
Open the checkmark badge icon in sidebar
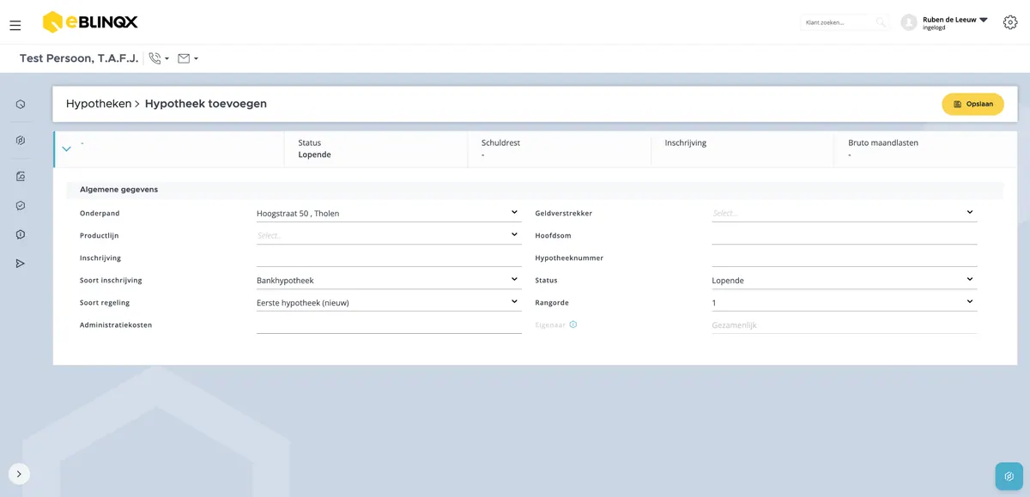tap(21, 206)
